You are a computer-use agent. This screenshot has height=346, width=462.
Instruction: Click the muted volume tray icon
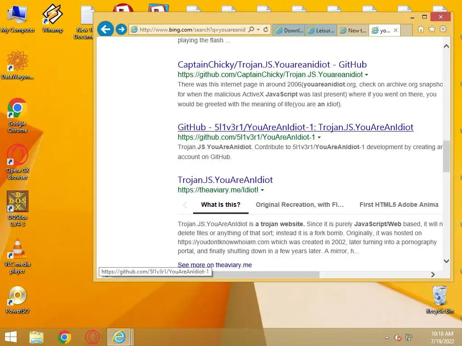point(398,337)
